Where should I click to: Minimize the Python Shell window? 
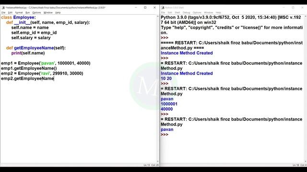click(283, 8)
